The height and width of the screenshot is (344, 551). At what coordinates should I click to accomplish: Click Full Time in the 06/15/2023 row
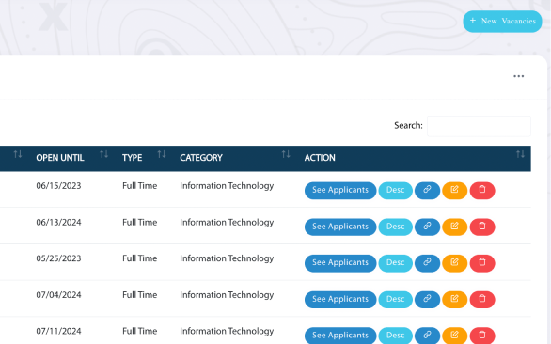click(139, 186)
